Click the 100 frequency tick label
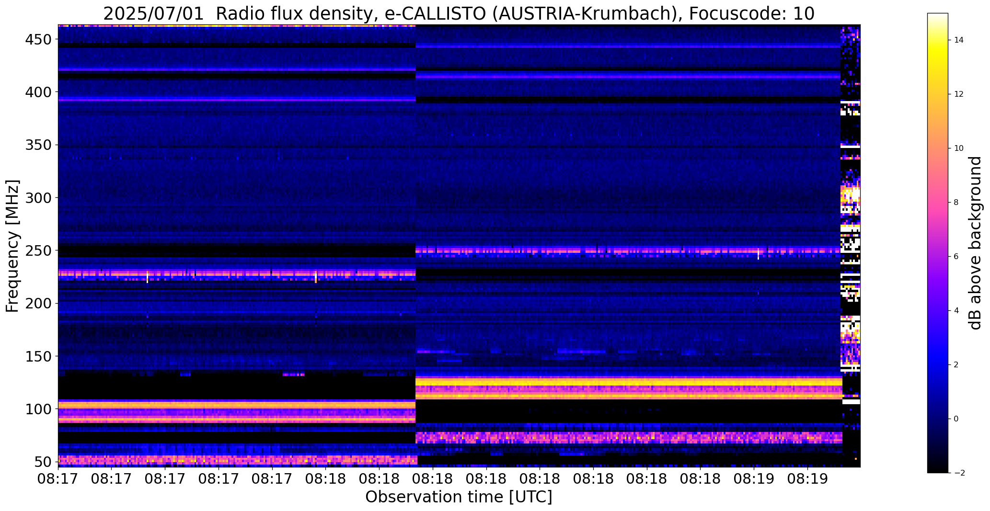The image size is (990, 511). click(37, 409)
